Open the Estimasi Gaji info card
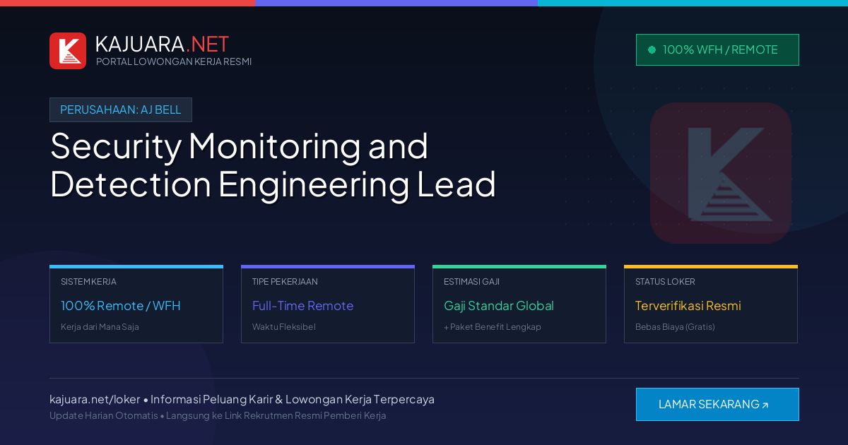848x445 pixels. (519, 304)
